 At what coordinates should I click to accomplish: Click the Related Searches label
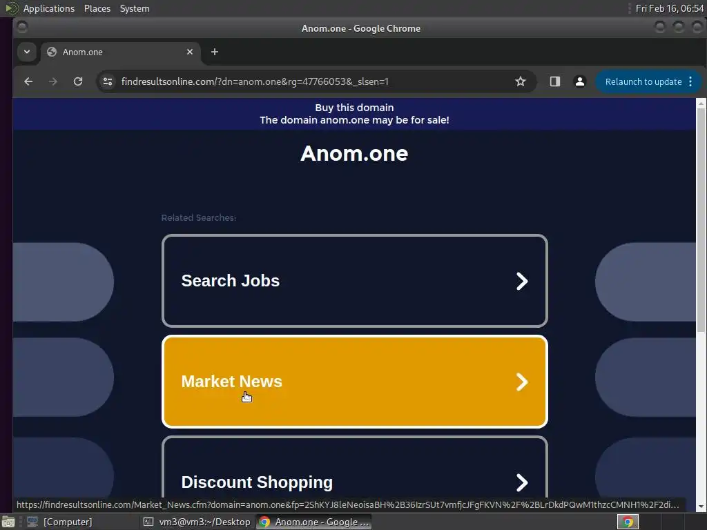pos(198,217)
